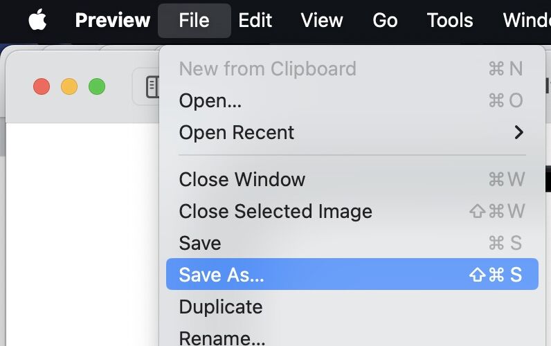Click the green full-screen window dot
Viewport: 551px width, 346px height.
point(97,86)
